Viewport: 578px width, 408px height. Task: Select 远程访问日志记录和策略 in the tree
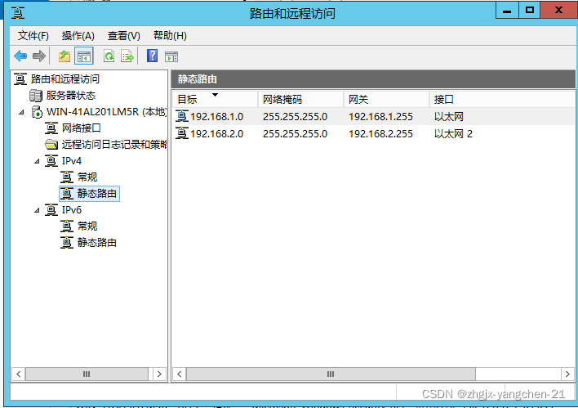point(114,145)
